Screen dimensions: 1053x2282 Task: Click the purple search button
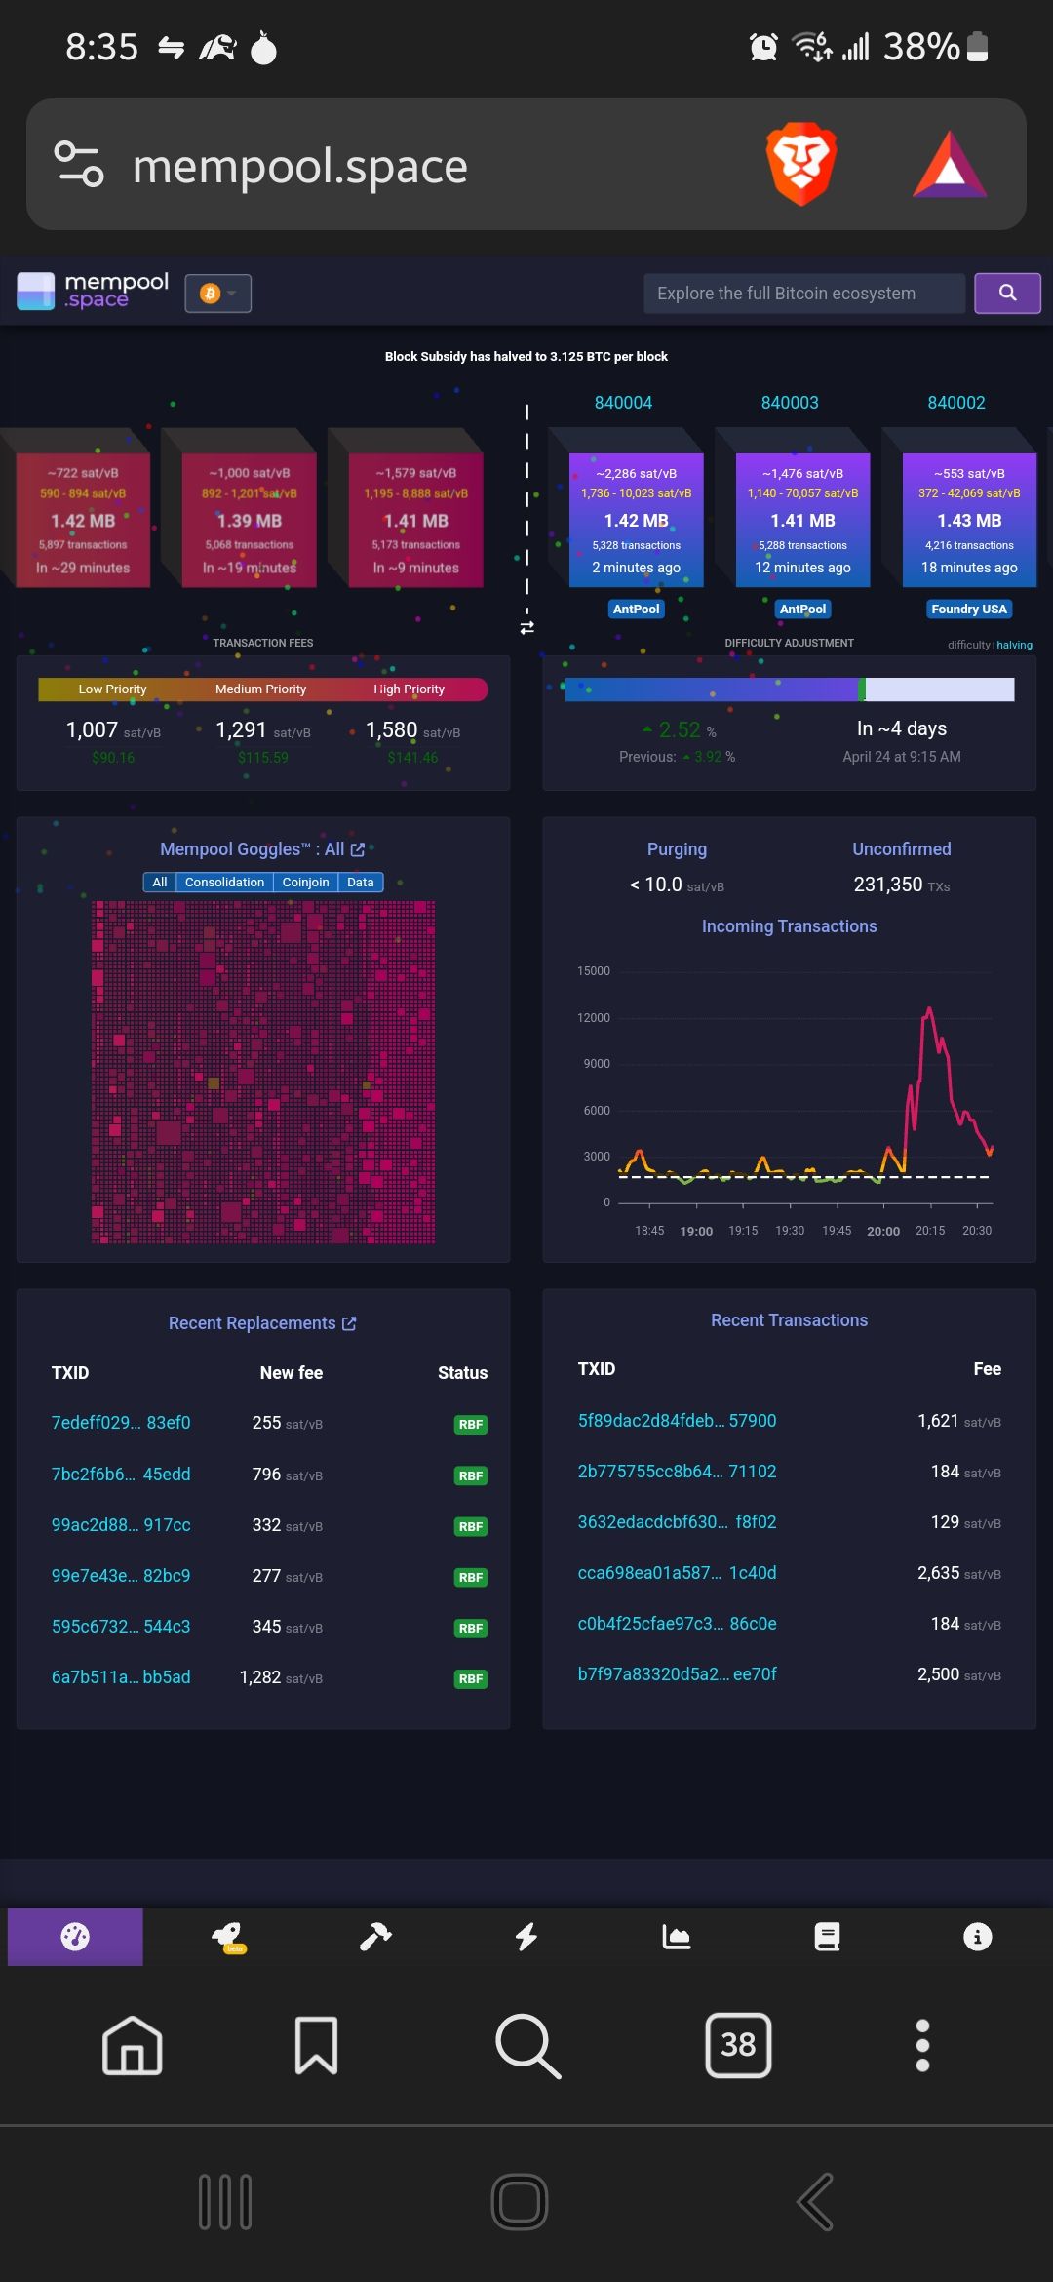coord(1007,293)
